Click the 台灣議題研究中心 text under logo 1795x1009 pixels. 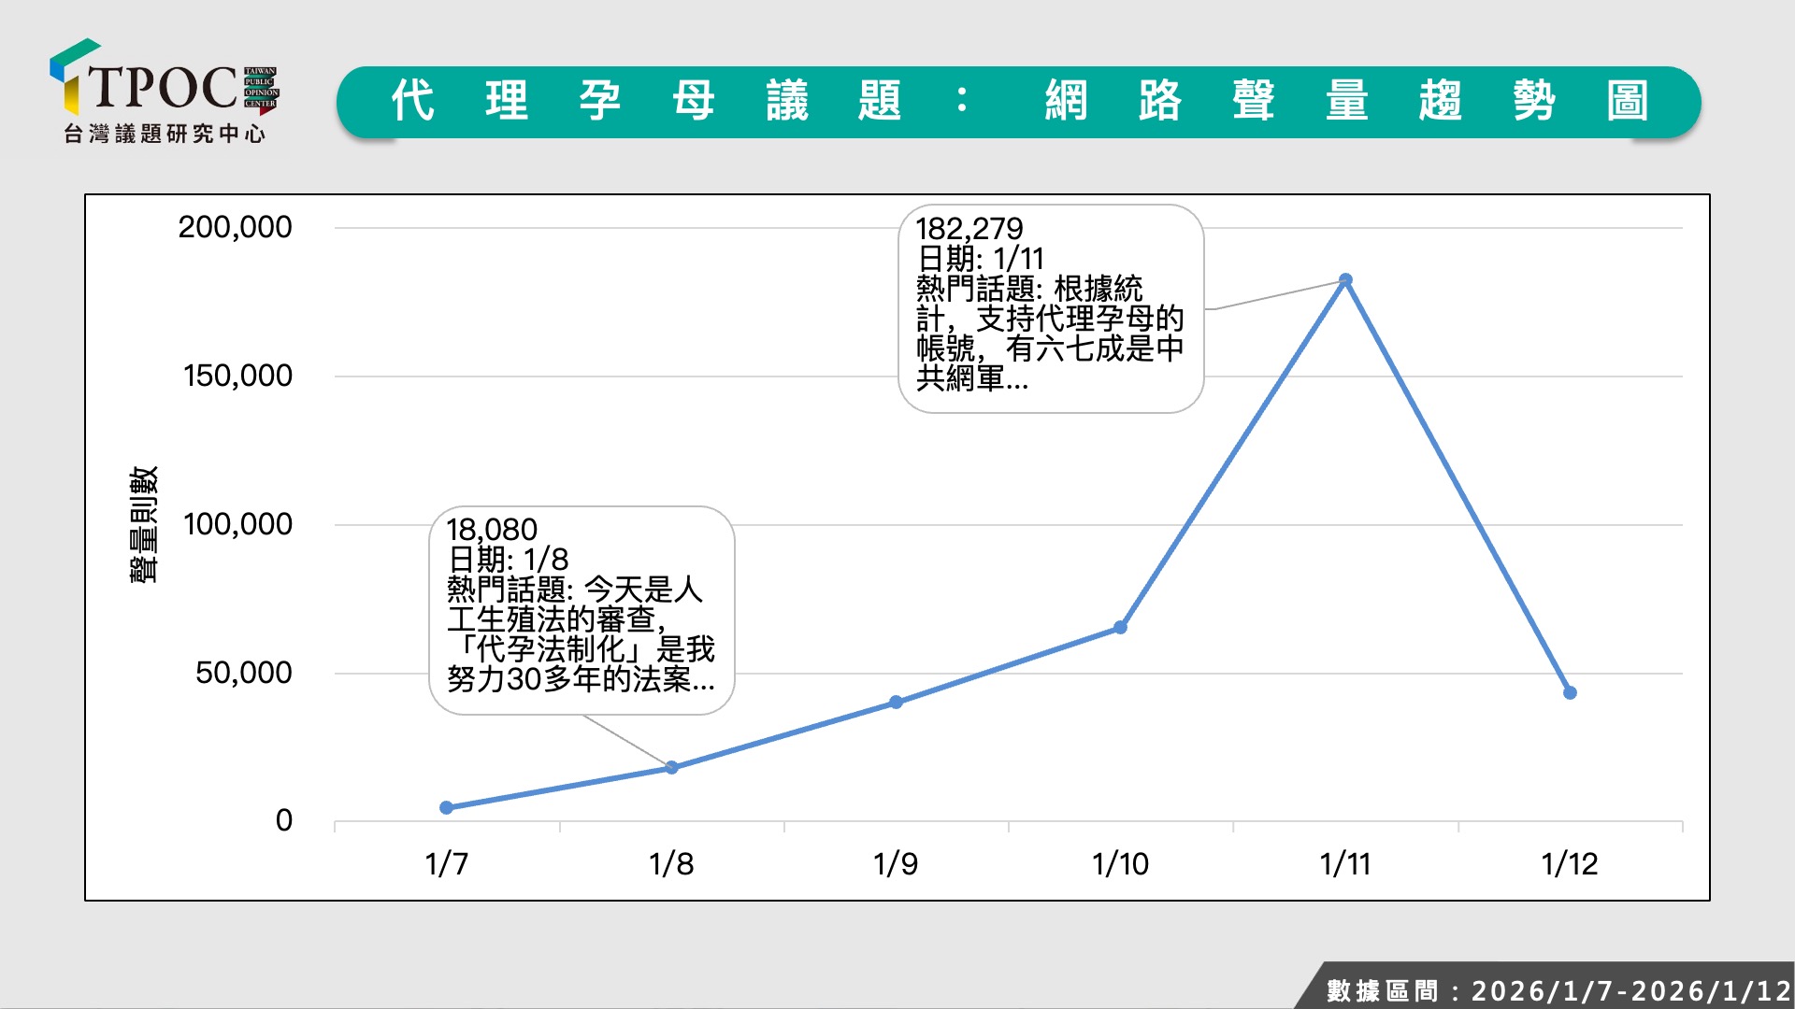click(x=165, y=134)
